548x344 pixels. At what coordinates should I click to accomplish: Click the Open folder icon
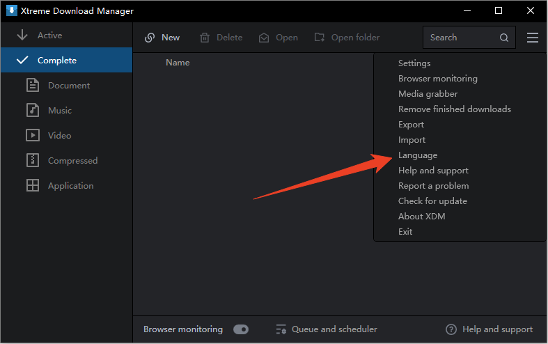pyautogui.click(x=320, y=38)
